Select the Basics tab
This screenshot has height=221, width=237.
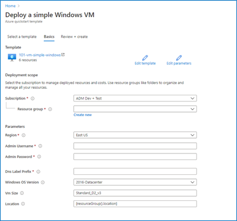point(49,37)
